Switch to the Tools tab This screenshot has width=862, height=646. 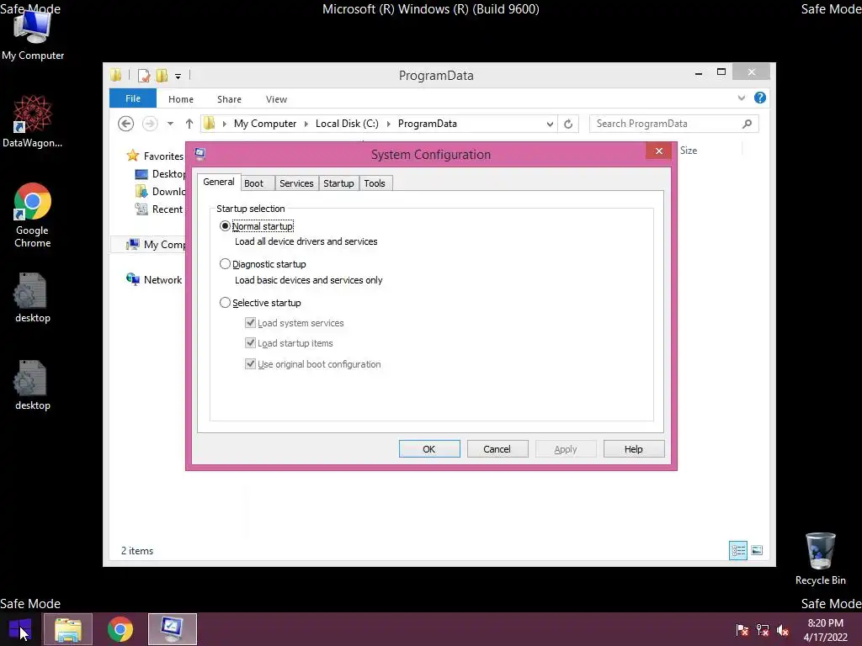(375, 183)
